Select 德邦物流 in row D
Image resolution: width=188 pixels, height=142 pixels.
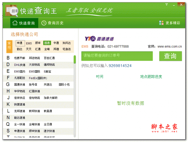coord(49,65)
